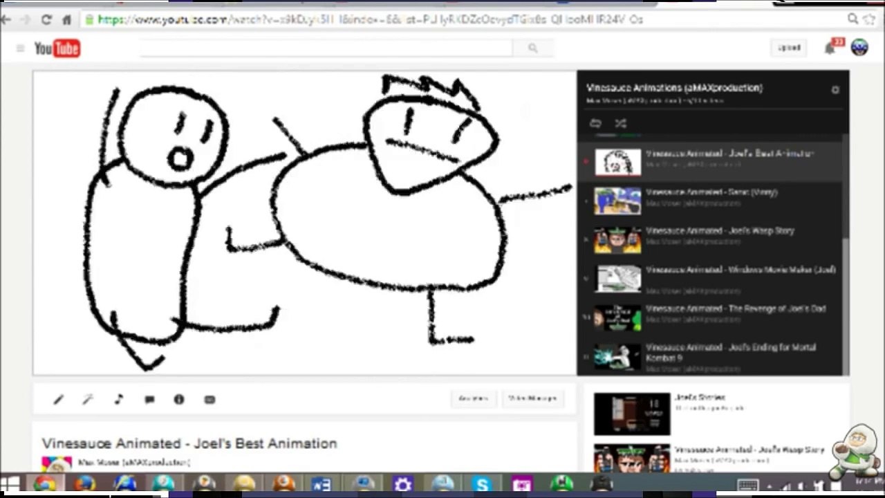Click the Upload button
Image resolution: width=885 pixels, height=498 pixels.
pos(789,48)
